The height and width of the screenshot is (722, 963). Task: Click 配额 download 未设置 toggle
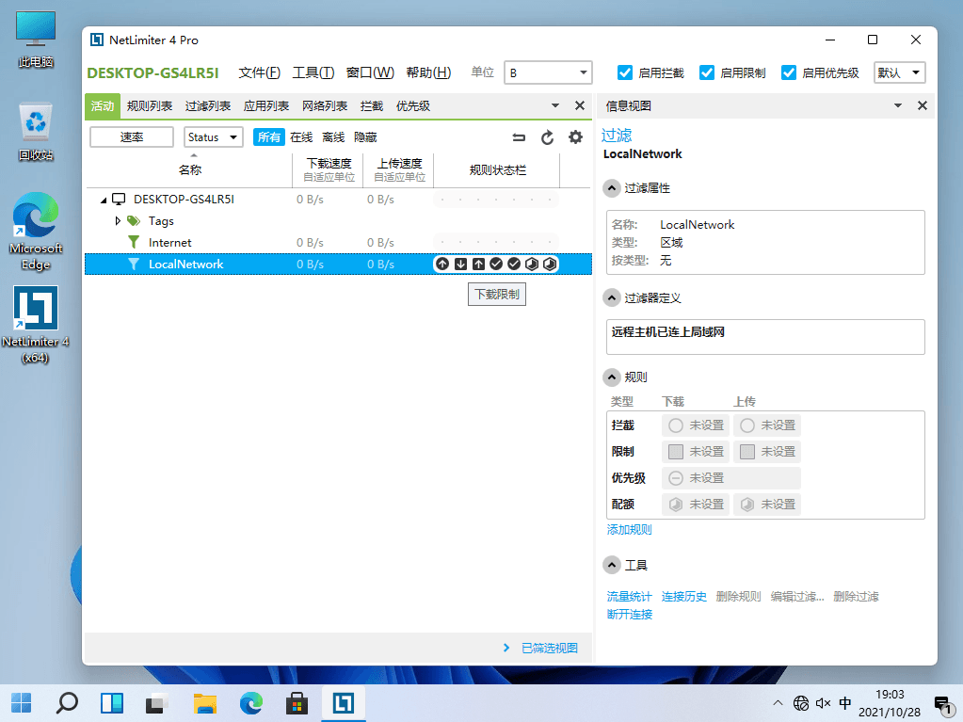(696, 505)
